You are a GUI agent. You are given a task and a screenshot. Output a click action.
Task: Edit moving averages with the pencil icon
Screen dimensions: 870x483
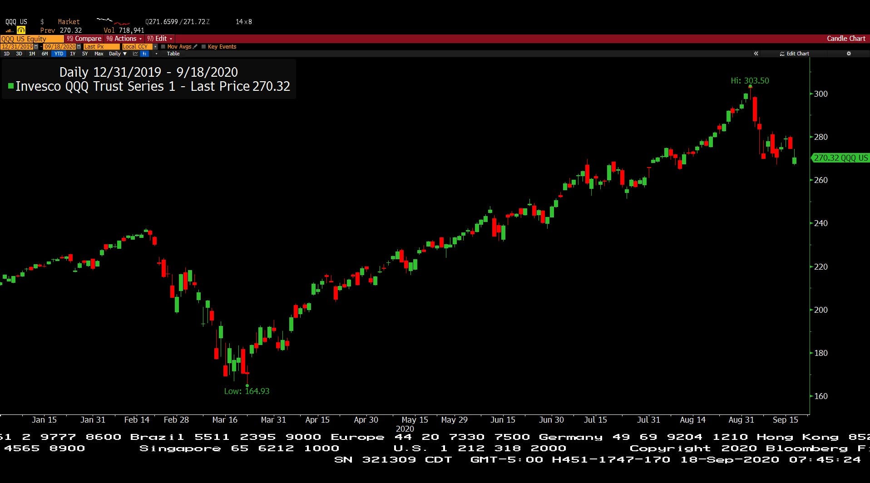(195, 46)
